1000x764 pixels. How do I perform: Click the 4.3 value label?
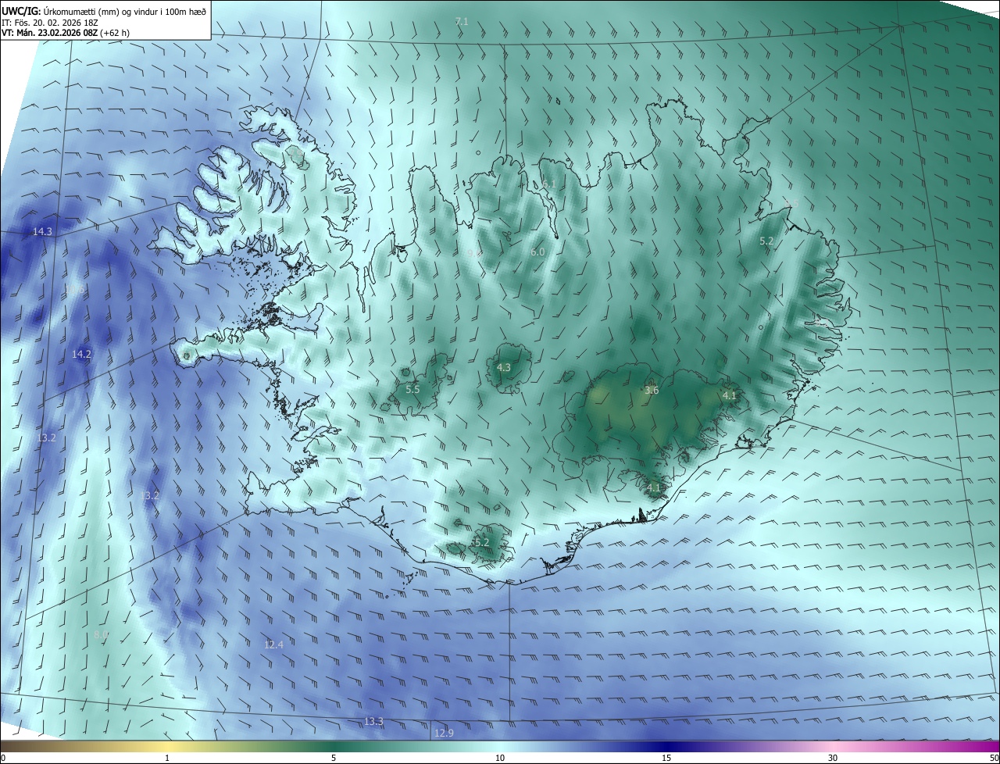click(504, 367)
